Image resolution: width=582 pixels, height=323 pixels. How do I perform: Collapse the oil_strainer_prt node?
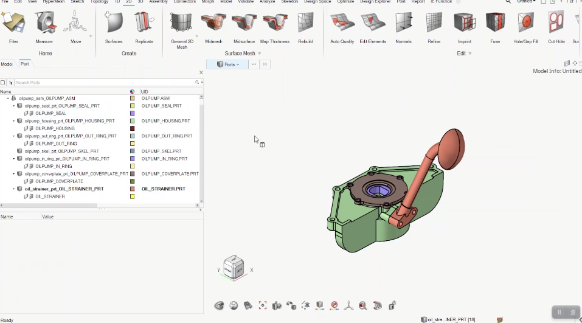(14, 189)
